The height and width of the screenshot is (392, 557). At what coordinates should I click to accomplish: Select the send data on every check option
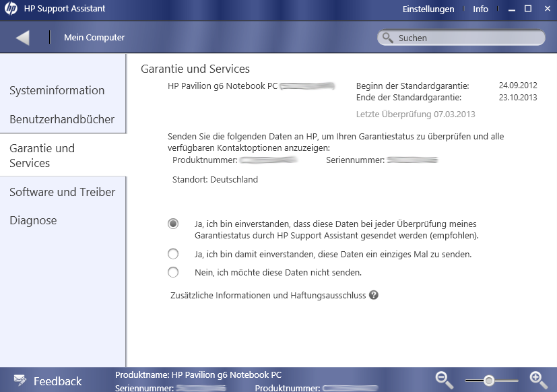pyautogui.click(x=173, y=224)
